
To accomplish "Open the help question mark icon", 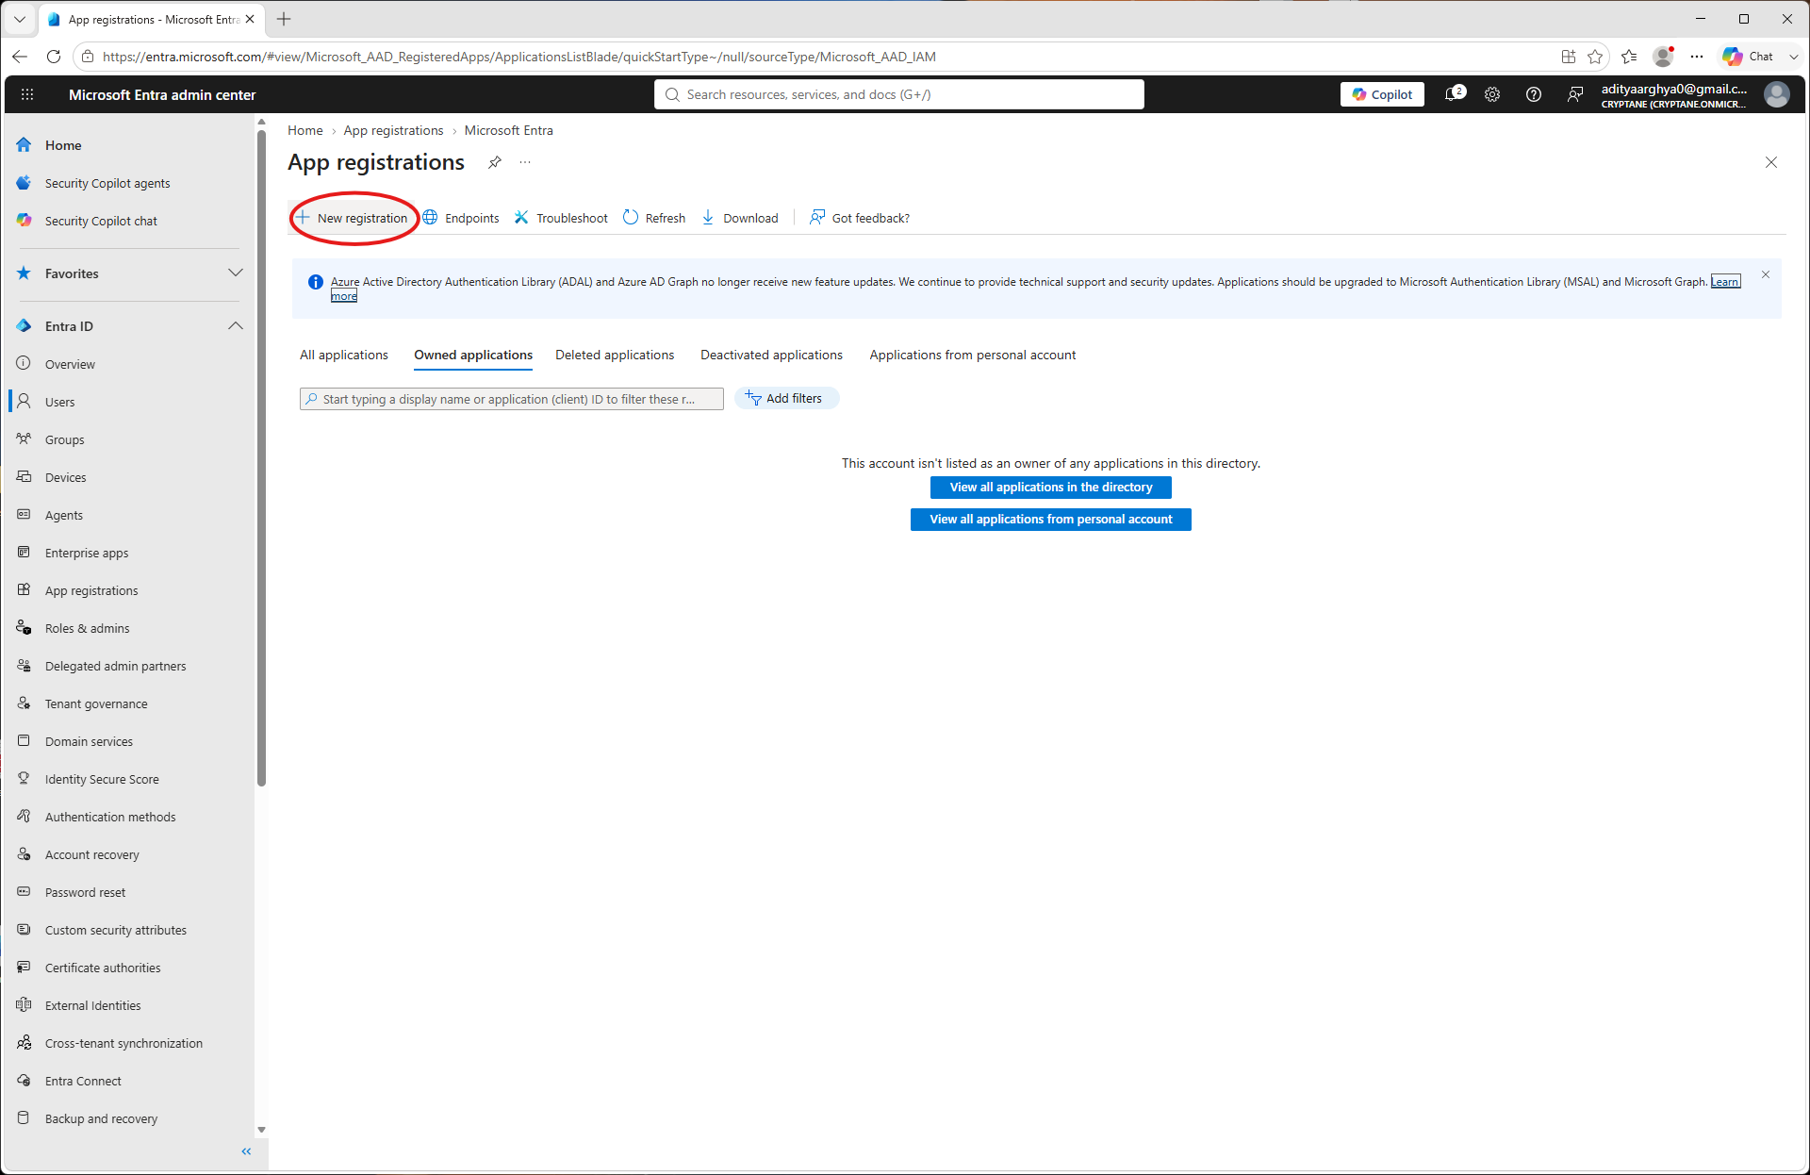I will tap(1534, 94).
